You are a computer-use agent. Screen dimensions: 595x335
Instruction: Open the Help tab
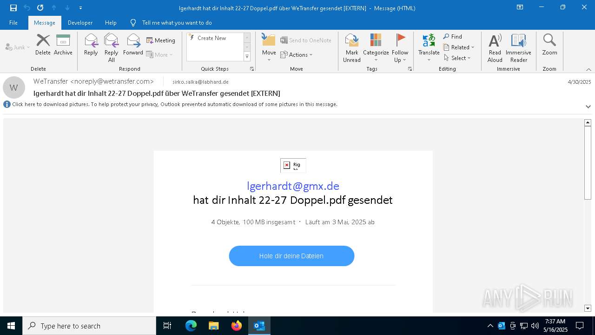tap(111, 23)
